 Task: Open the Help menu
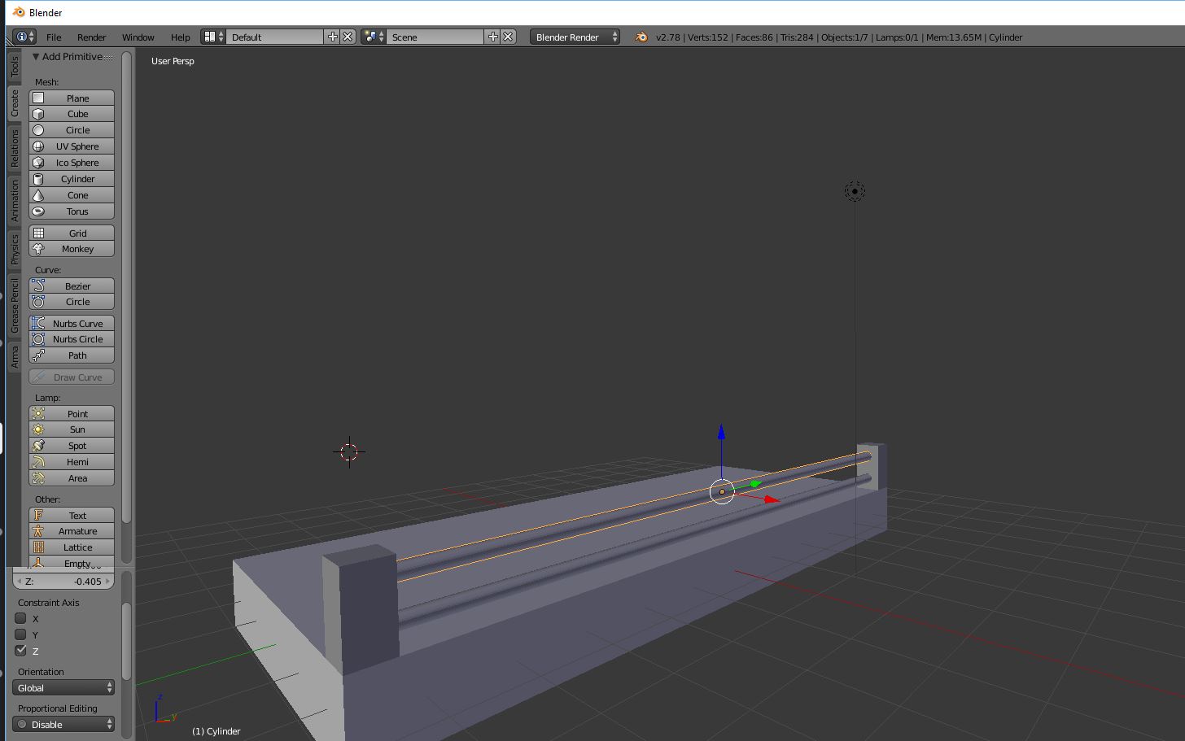(181, 37)
